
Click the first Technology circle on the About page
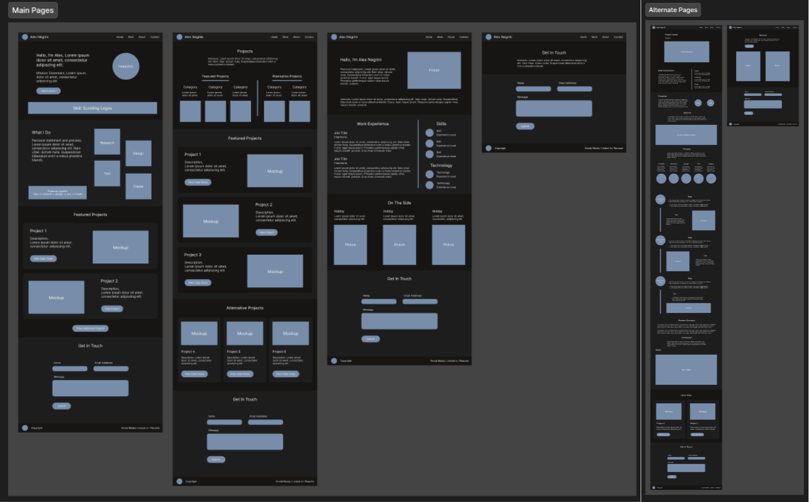click(429, 174)
